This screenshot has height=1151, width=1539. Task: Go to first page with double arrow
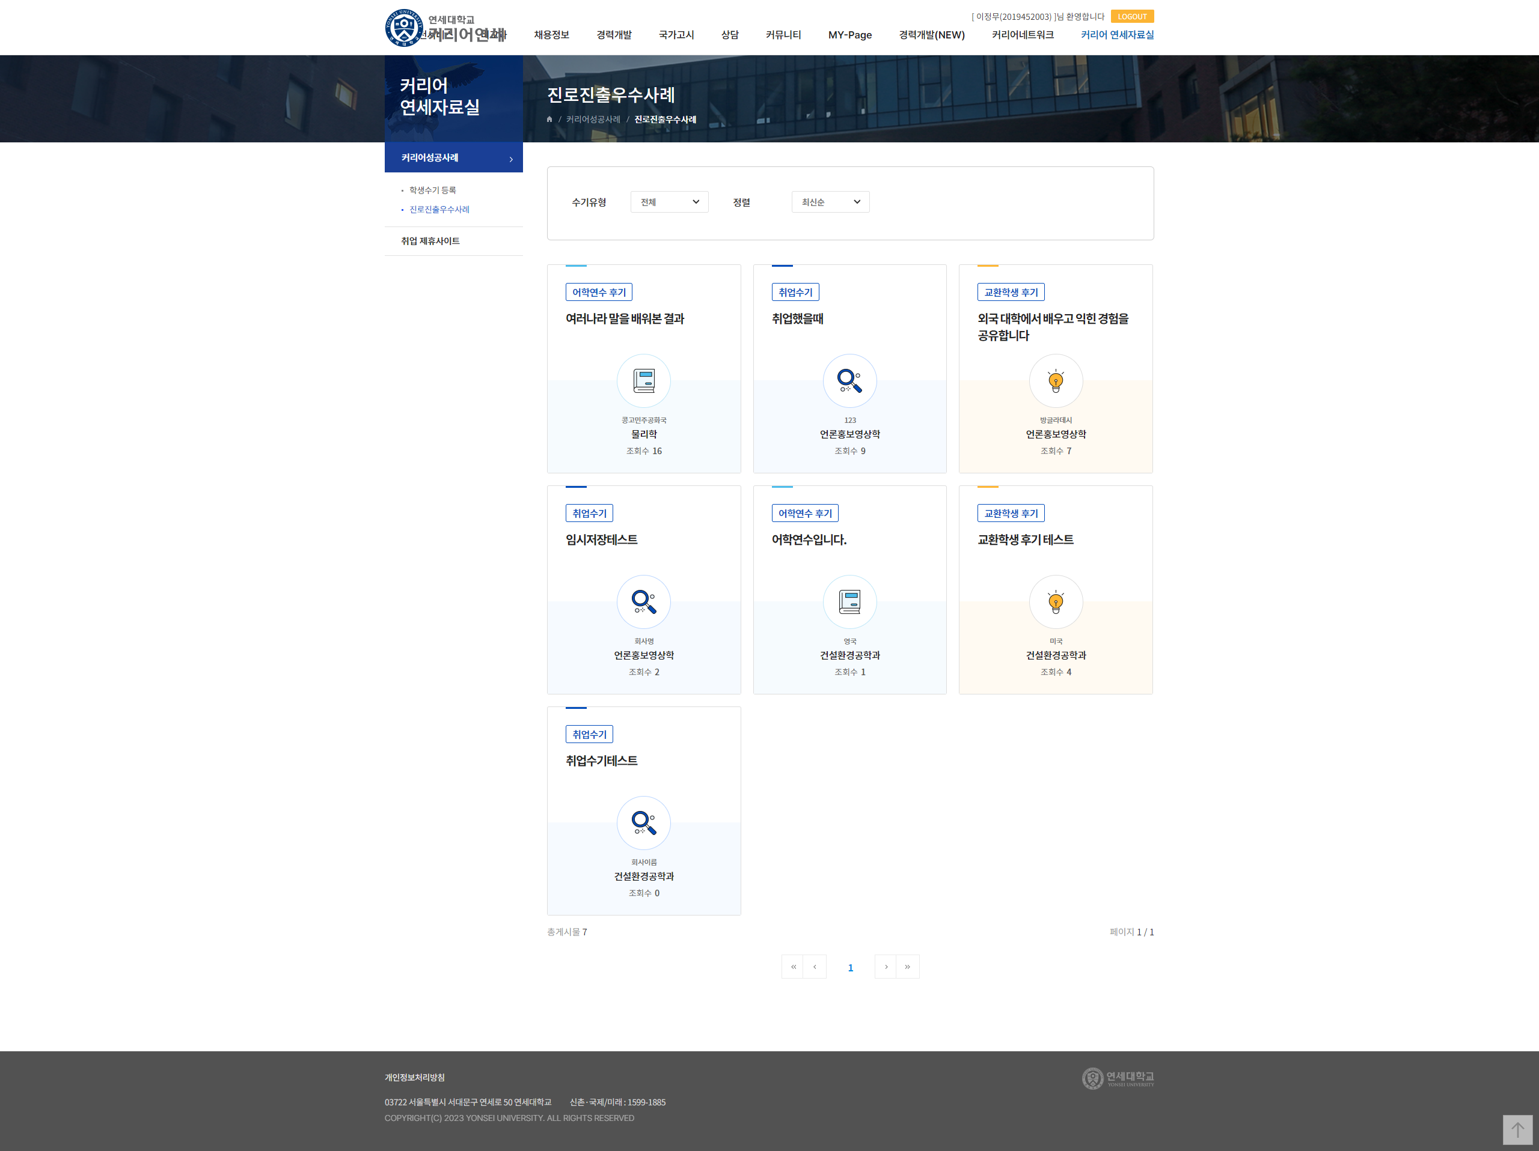tap(792, 967)
